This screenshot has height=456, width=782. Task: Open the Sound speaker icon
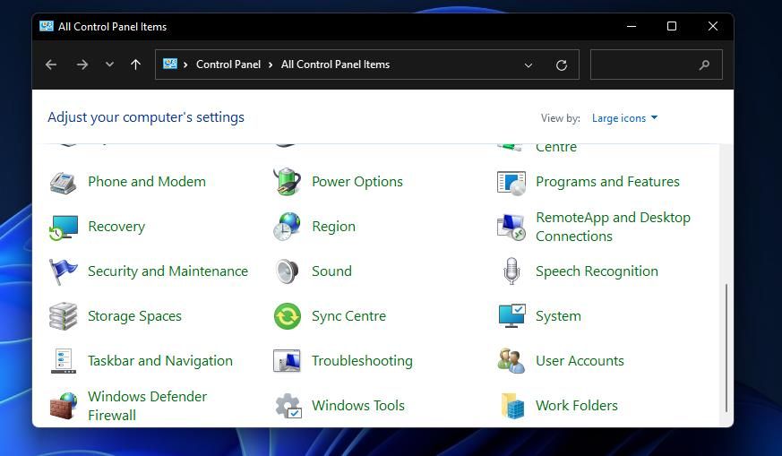(287, 271)
